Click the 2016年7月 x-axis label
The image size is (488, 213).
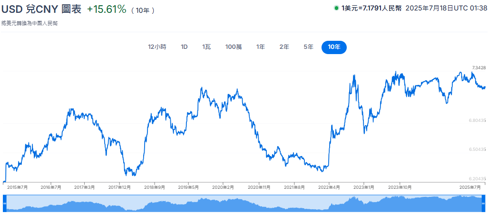pos(51,187)
